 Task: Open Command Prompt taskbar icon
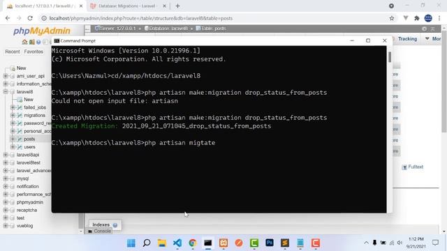[x=208, y=243]
